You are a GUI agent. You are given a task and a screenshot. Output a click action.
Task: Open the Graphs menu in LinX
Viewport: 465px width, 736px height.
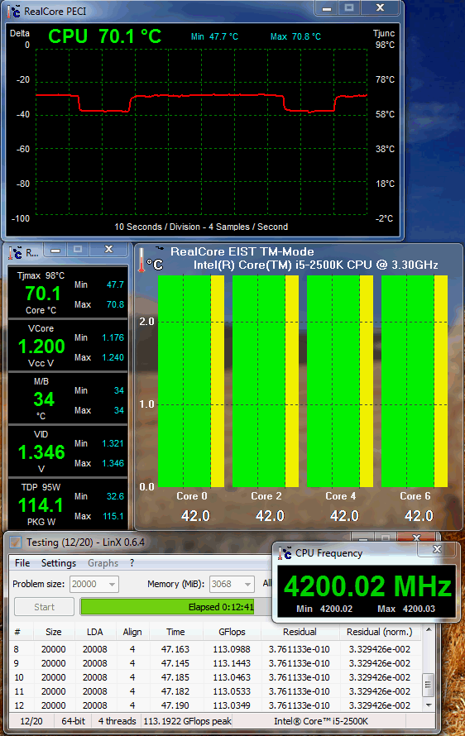tap(103, 563)
